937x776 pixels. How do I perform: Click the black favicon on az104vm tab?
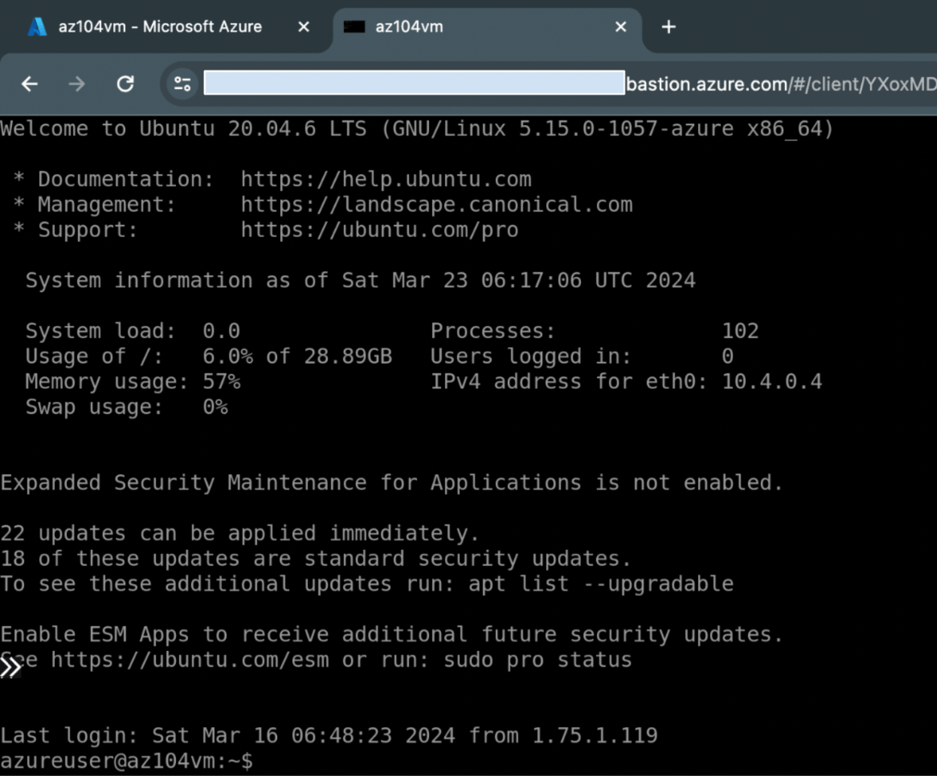click(354, 27)
